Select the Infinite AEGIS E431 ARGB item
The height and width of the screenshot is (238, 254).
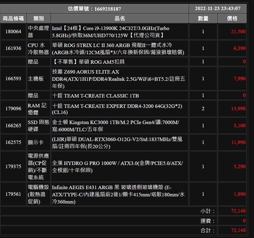(120, 194)
